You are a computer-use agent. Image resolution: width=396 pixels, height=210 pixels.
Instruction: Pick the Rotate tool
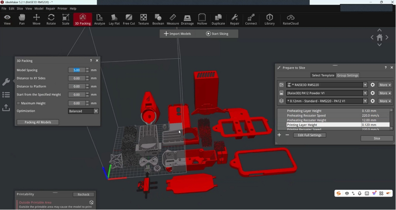pyautogui.click(x=51, y=19)
